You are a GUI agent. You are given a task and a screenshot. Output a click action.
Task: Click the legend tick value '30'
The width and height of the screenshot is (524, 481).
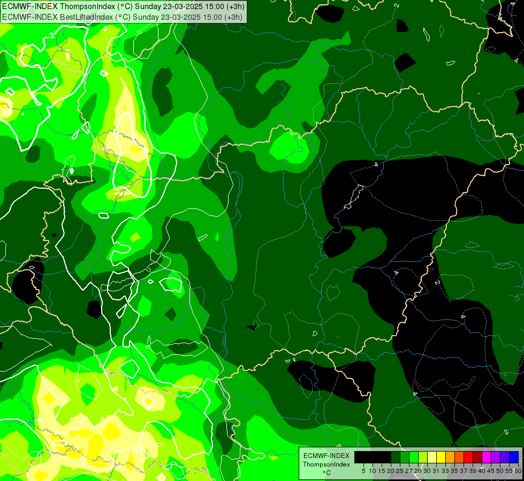tap(427, 471)
